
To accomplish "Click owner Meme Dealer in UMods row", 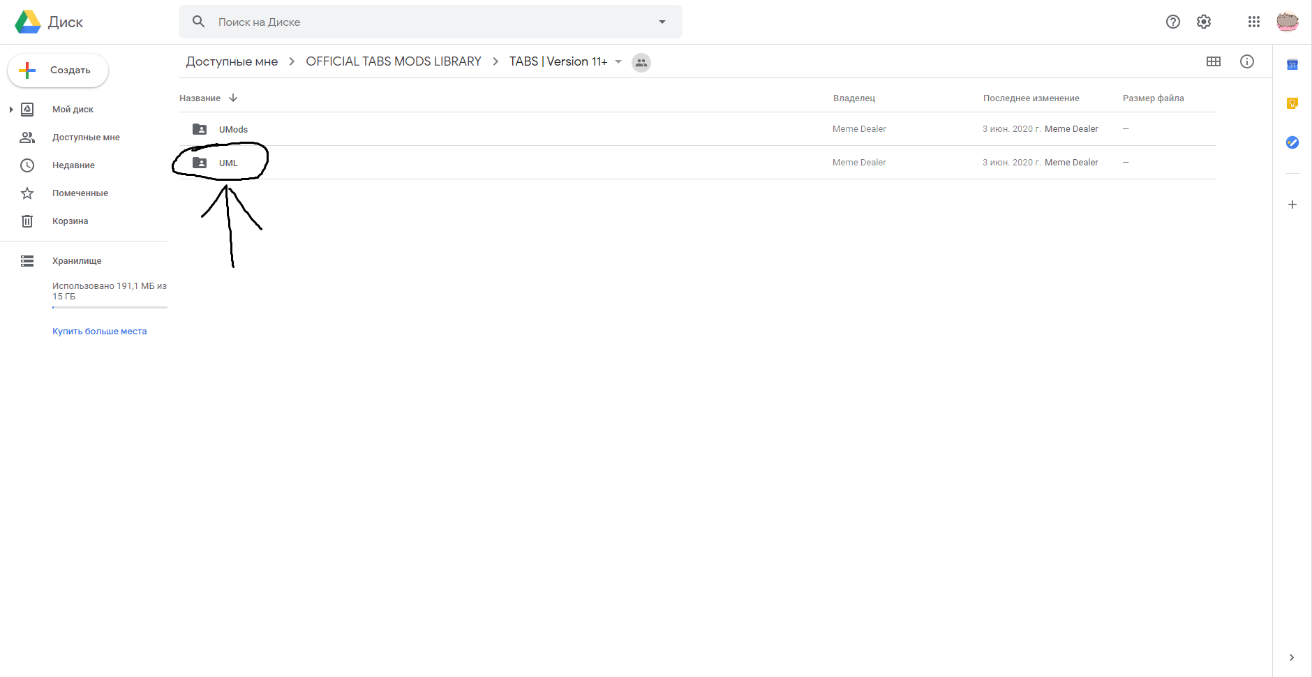I will pyautogui.click(x=859, y=129).
